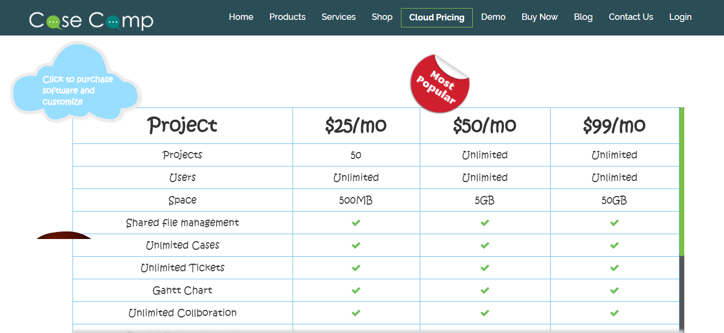This screenshot has width=724, height=333.
Task: Toggle Unlimited Cases for $99/mo plan
Action: coord(615,245)
